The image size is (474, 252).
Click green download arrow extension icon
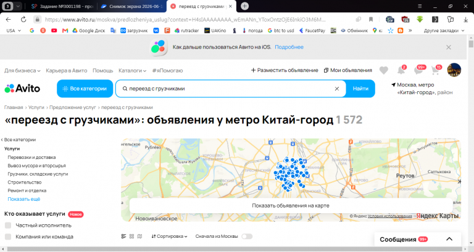click(420, 20)
